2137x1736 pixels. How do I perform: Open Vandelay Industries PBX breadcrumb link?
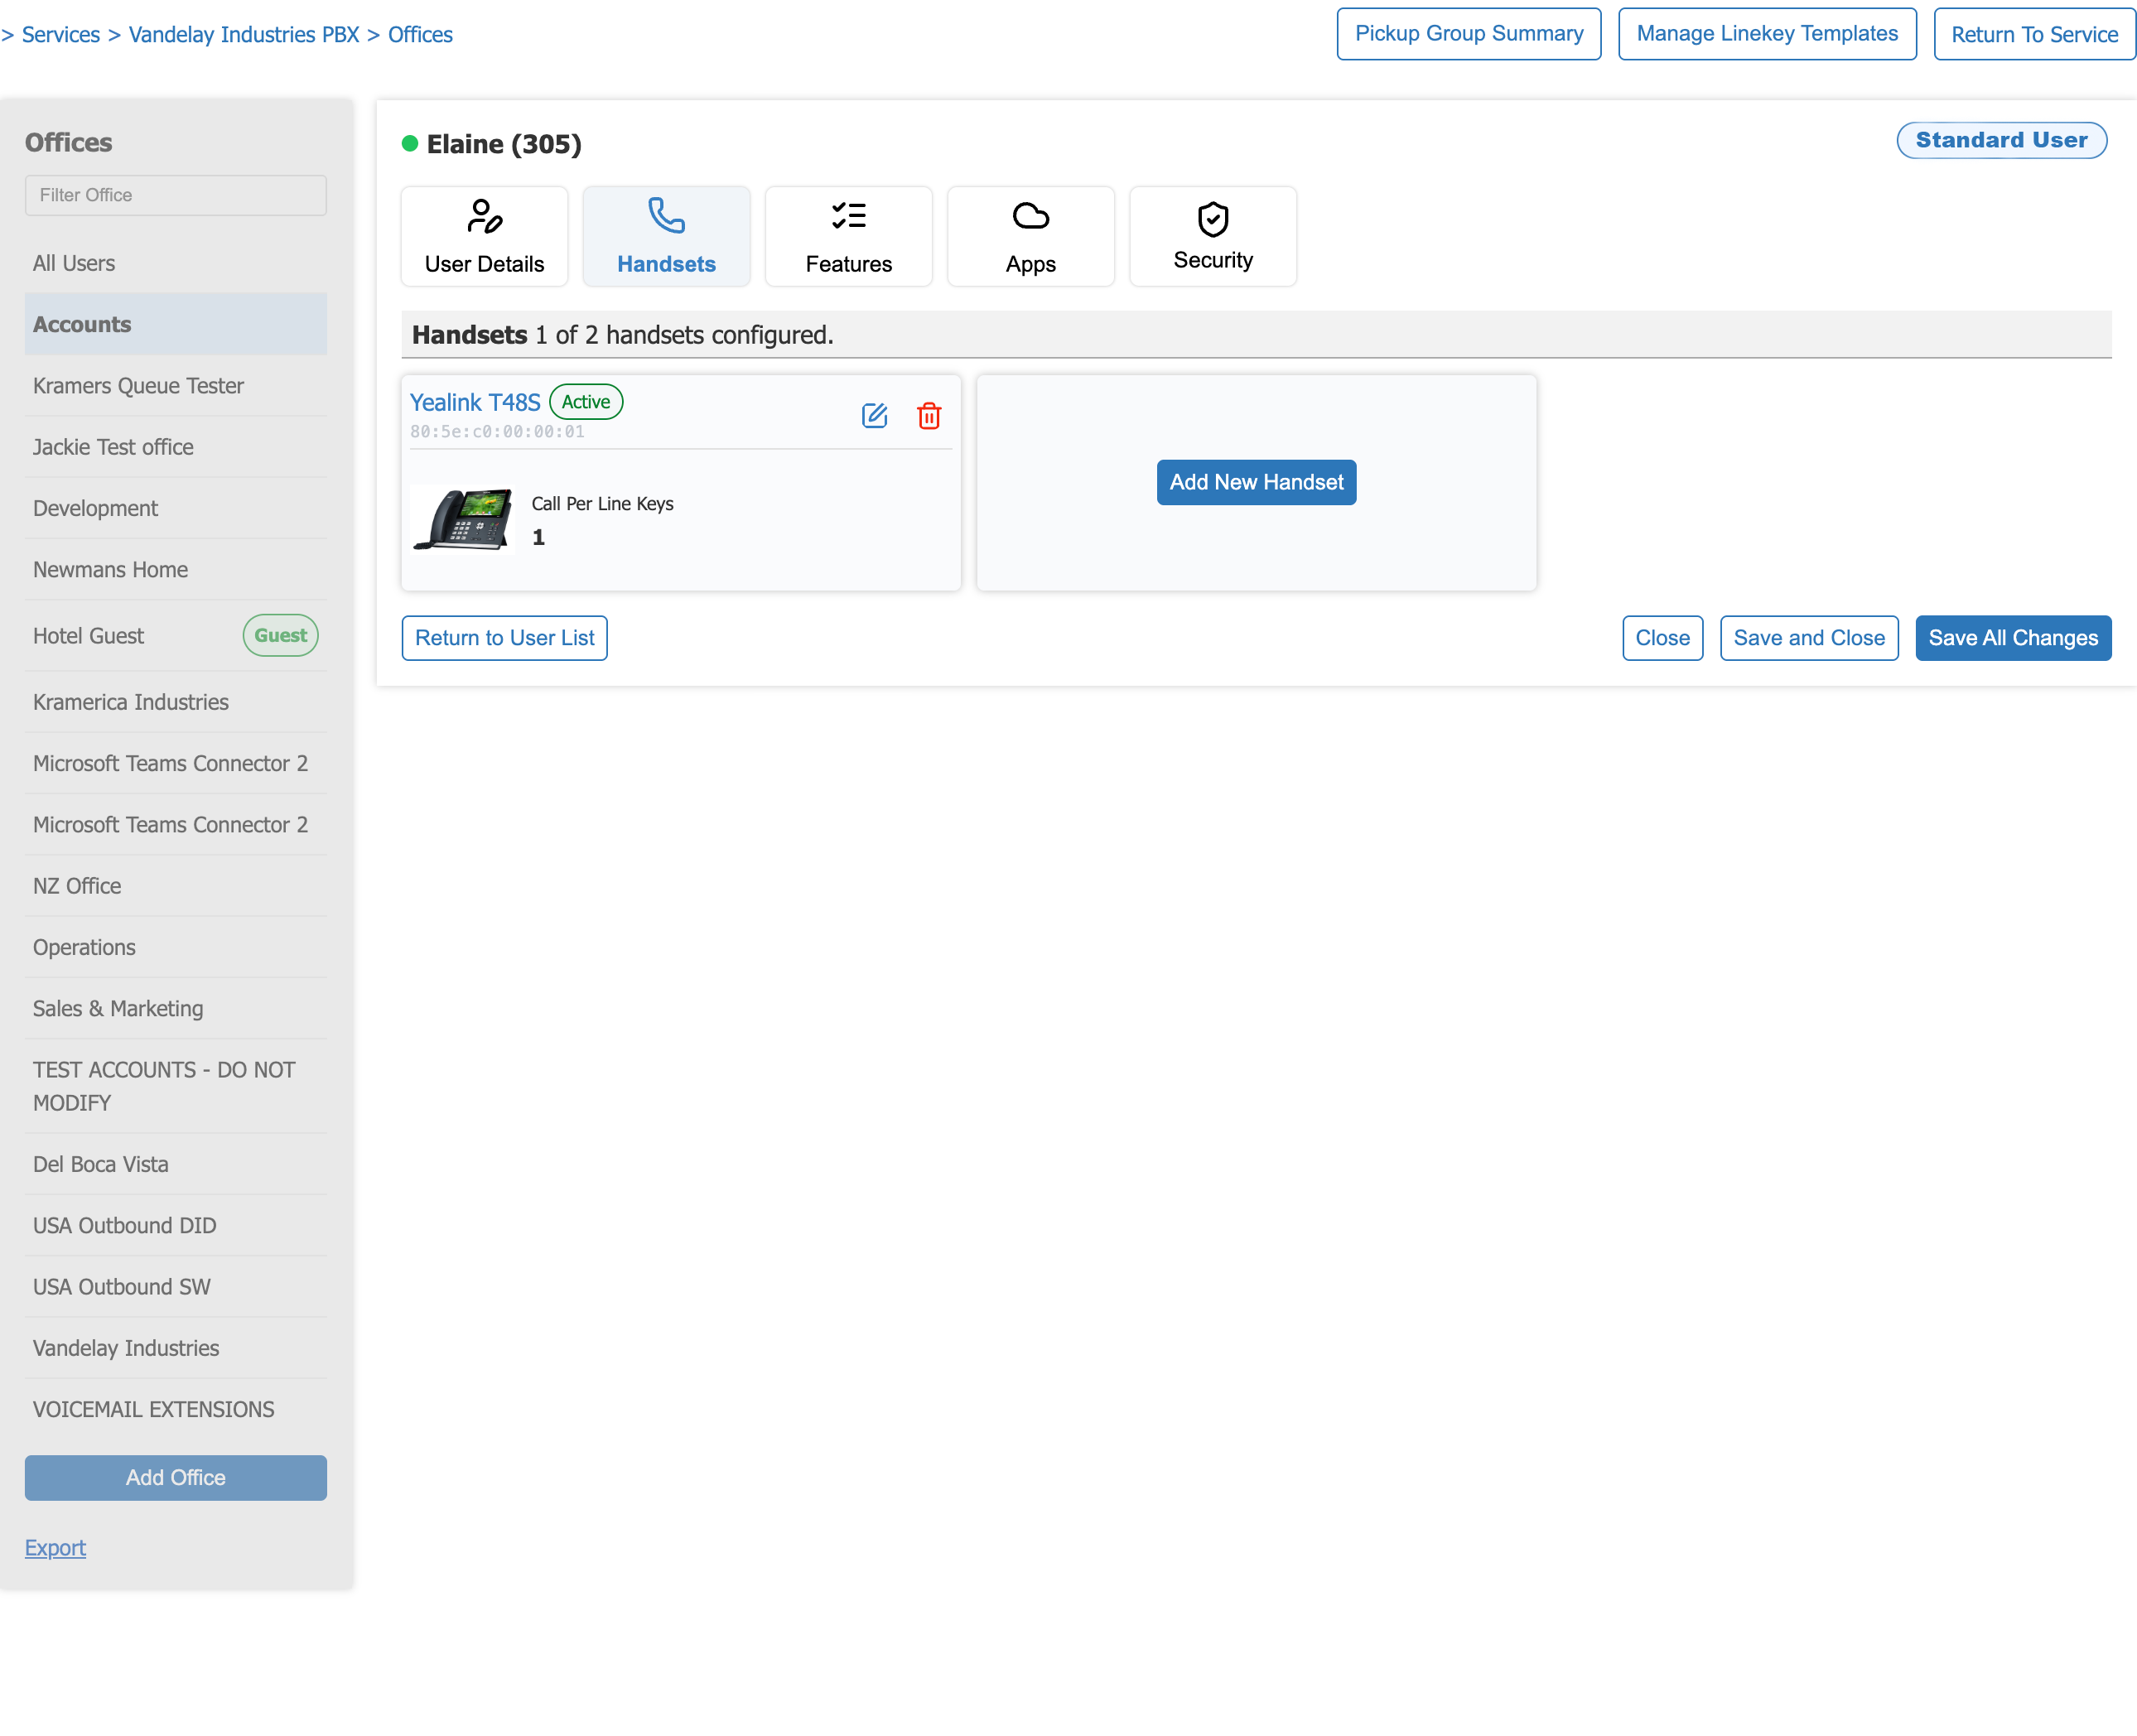[x=244, y=34]
